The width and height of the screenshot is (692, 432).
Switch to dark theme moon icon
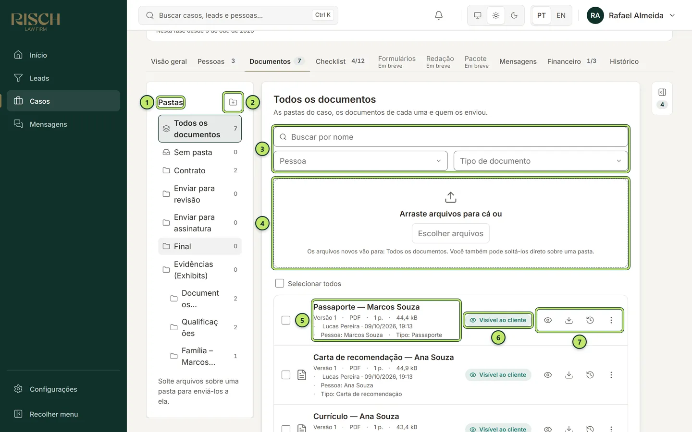tap(514, 15)
